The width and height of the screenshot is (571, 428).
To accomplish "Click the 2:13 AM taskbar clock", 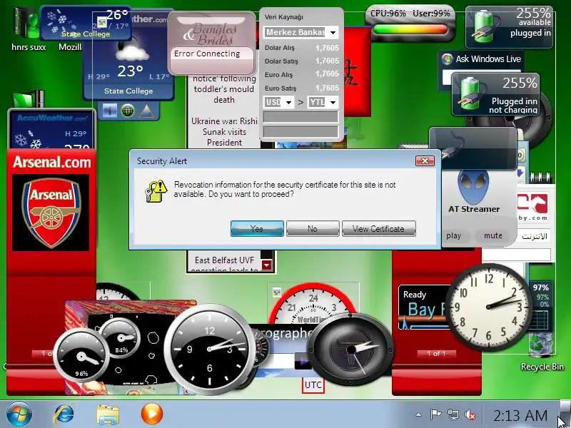I will point(520,415).
